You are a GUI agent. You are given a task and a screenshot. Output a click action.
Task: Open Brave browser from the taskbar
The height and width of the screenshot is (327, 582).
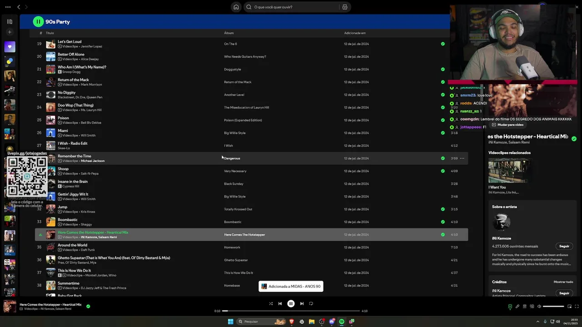(x=291, y=322)
